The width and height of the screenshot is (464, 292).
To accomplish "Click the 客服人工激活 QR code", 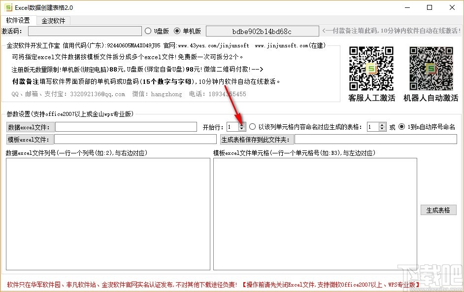I will tap(371, 68).
